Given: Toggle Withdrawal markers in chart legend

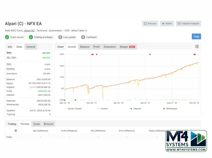Looking at the screenshot, I should (x=171, y=108).
